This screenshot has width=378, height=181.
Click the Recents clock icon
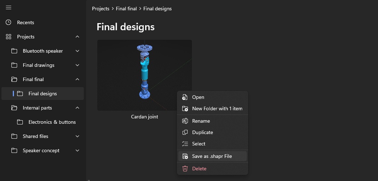point(9,22)
